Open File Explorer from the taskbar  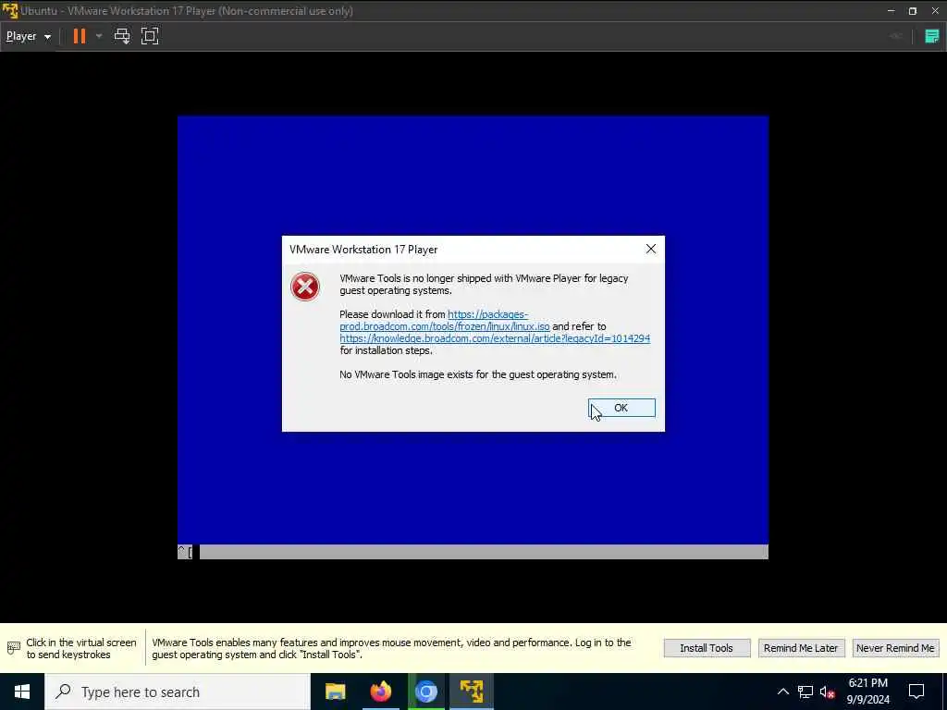[335, 692]
